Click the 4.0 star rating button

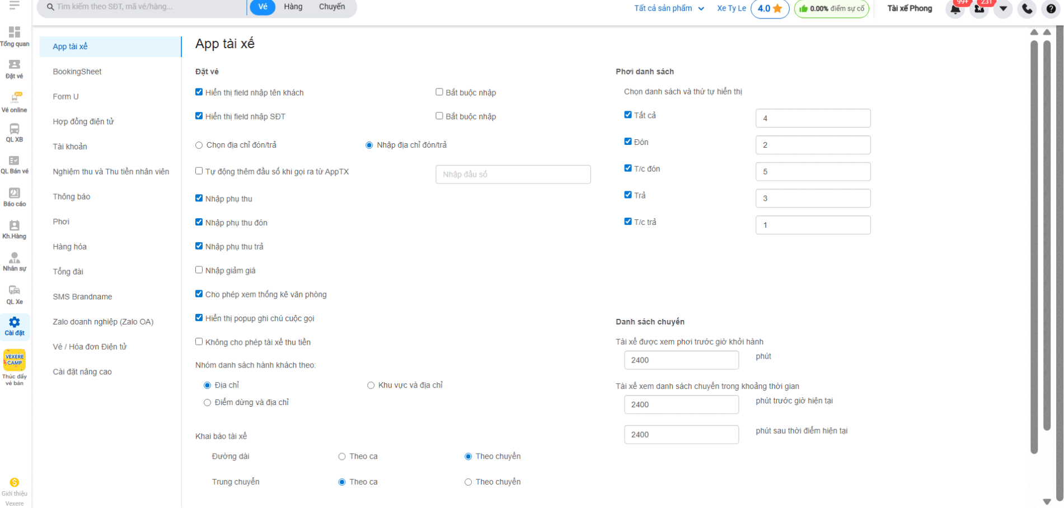[x=770, y=8]
